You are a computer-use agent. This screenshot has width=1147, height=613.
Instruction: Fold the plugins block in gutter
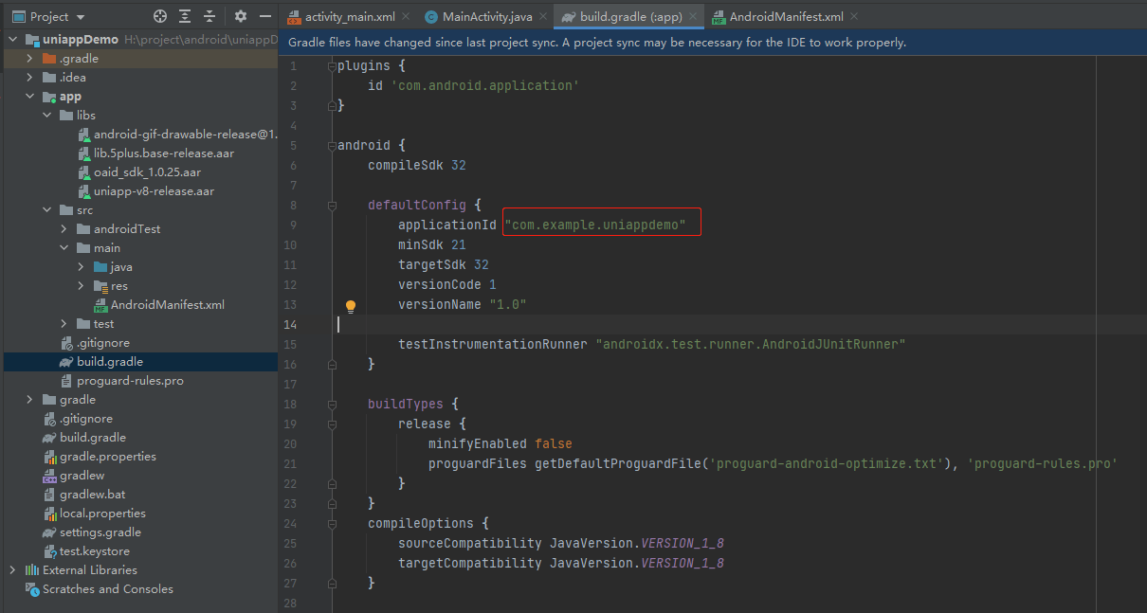coord(333,66)
